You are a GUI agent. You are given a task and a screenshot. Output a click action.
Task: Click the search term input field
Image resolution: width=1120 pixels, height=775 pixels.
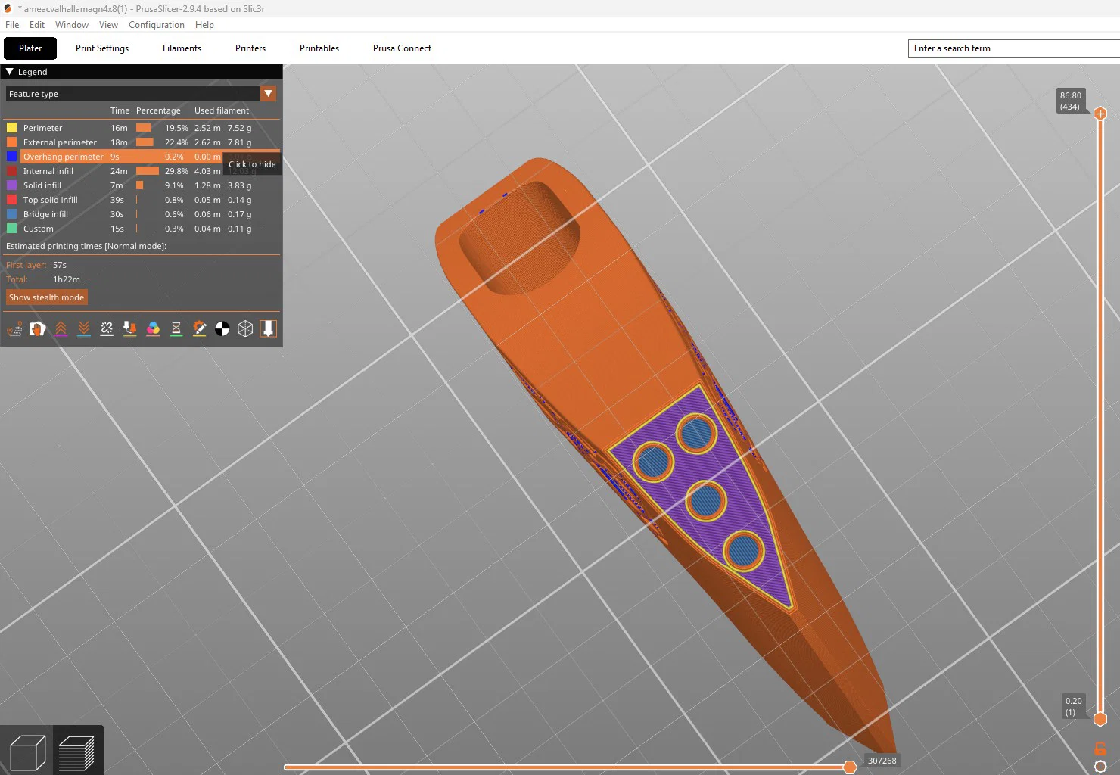pyautogui.click(x=1014, y=48)
